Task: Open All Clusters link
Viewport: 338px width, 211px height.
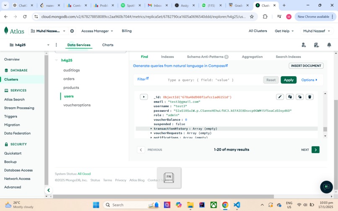Action: click(x=257, y=31)
